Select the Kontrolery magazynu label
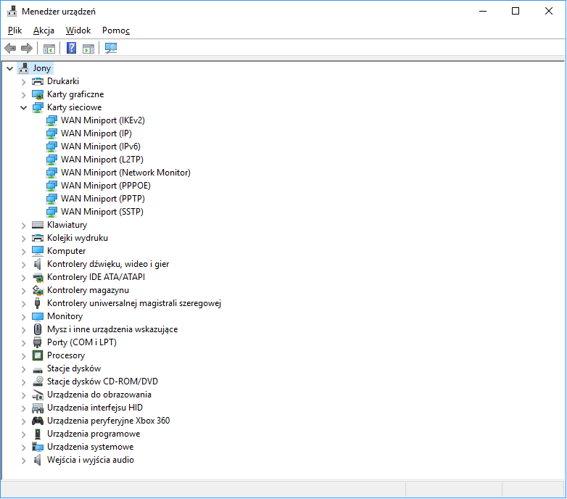The image size is (567, 499). point(88,290)
